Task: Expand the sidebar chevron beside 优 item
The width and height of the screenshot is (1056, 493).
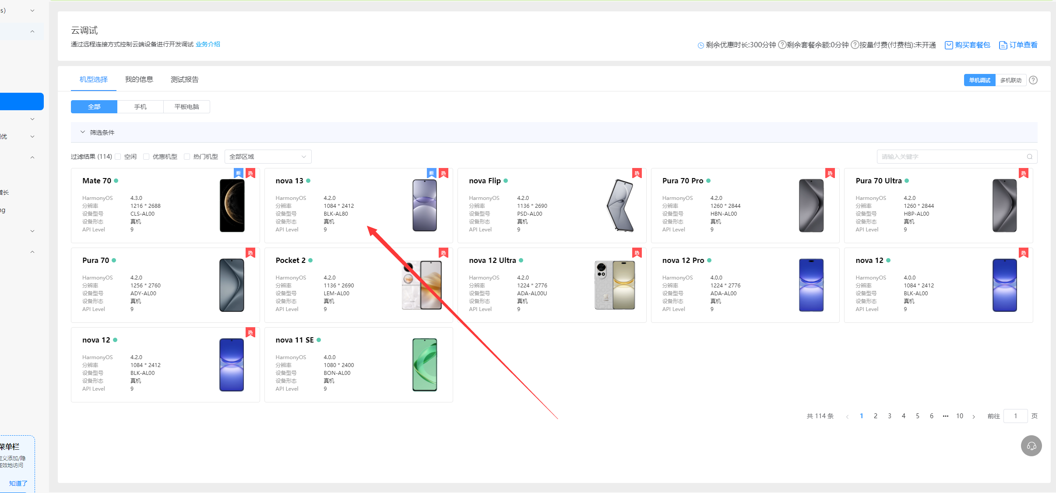Action: (x=32, y=136)
